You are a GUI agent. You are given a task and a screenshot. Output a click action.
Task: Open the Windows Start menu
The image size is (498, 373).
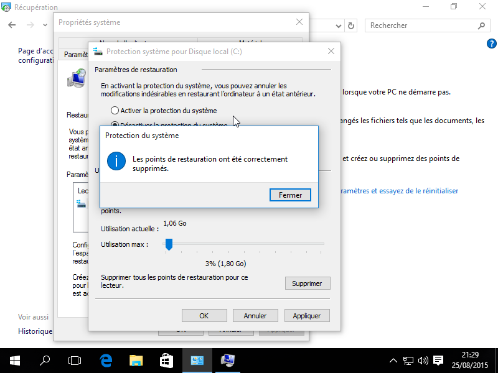pos(15,360)
